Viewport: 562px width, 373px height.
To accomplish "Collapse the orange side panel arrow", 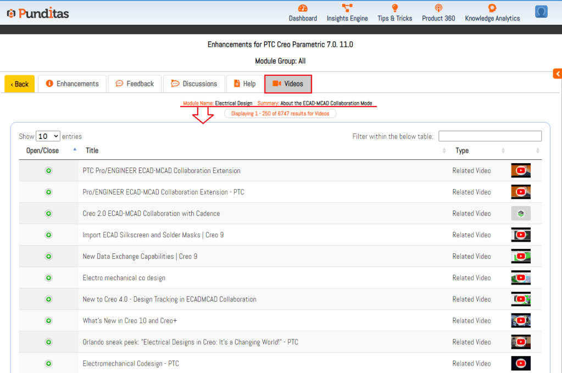I will point(558,74).
